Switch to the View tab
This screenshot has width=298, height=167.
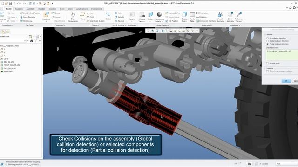pos(70,9)
